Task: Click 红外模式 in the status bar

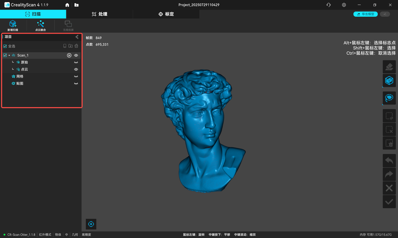Action: tap(45, 235)
